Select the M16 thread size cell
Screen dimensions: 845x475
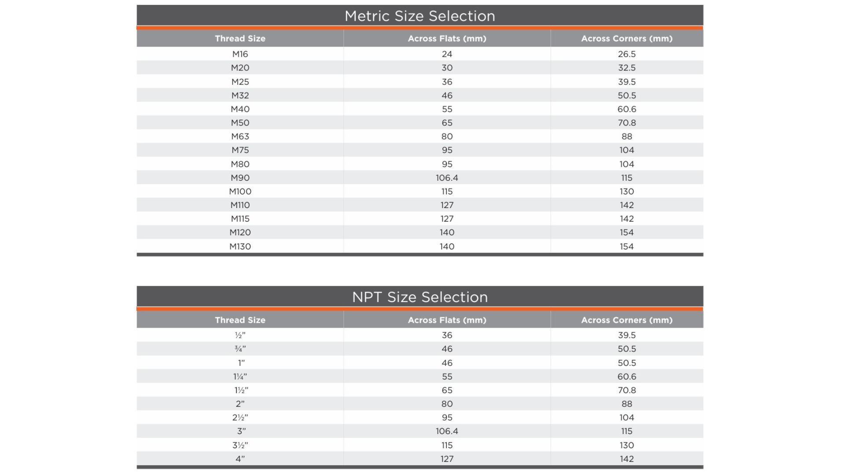click(x=240, y=54)
